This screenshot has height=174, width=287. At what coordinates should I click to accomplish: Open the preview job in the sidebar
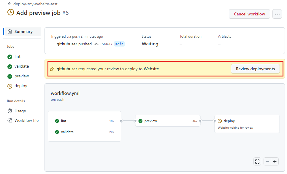click(x=22, y=76)
